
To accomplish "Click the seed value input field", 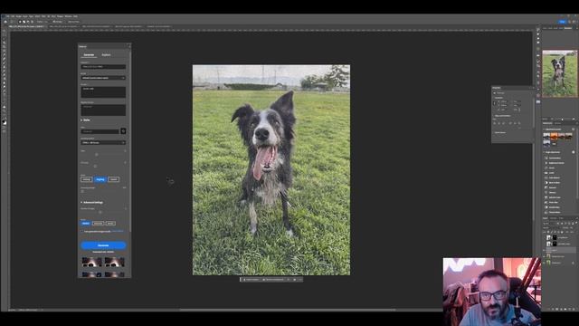I will point(100,131).
